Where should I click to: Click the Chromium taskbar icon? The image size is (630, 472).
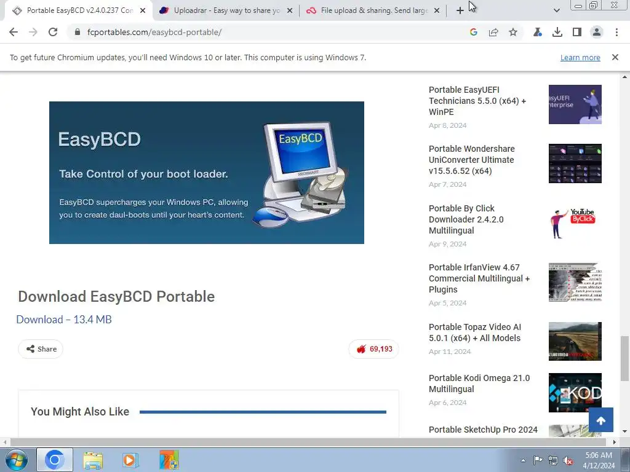point(55,460)
